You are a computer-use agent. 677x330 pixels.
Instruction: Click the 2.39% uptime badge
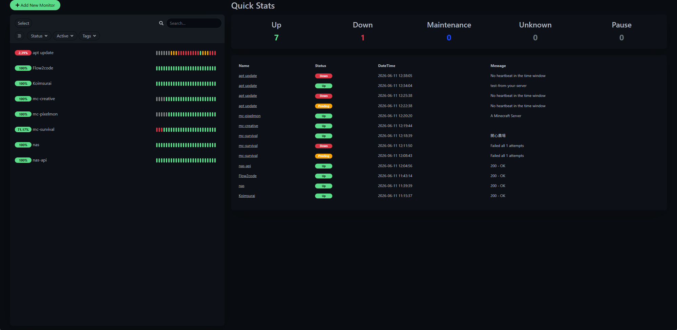pos(23,53)
